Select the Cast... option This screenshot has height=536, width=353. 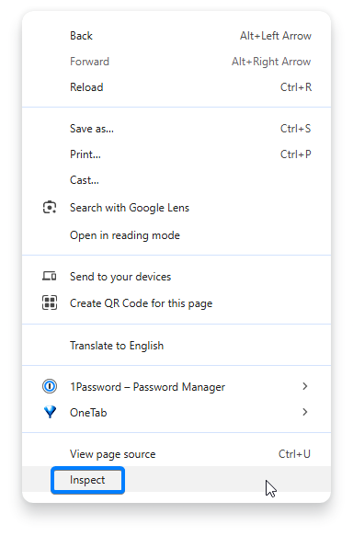click(176, 180)
